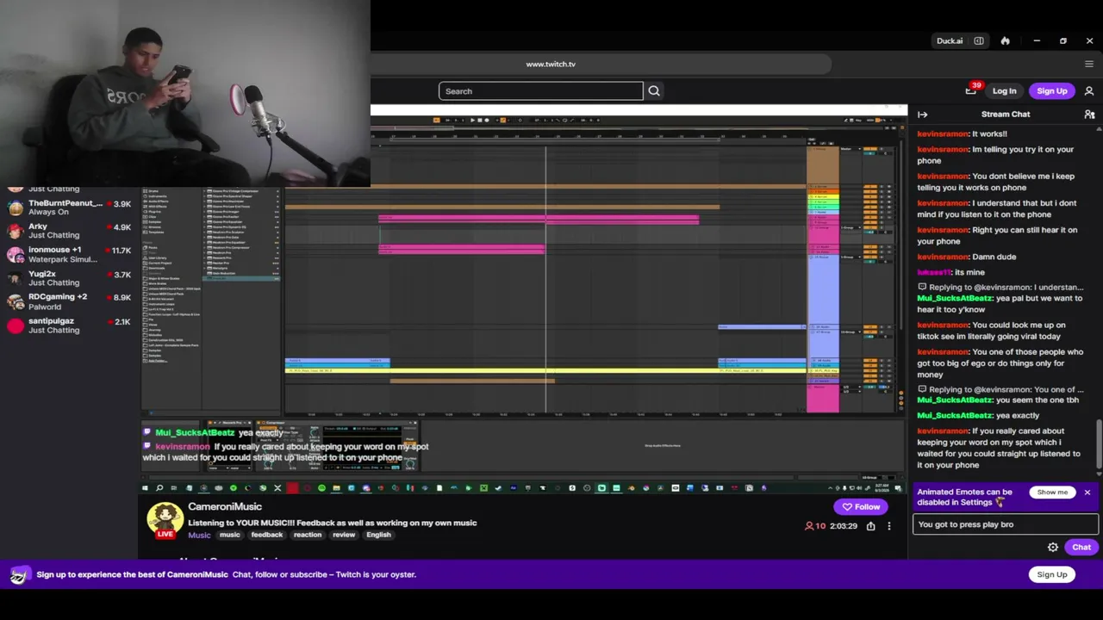Open the three-dot stream options menu
The image size is (1103, 620).
coord(889,526)
